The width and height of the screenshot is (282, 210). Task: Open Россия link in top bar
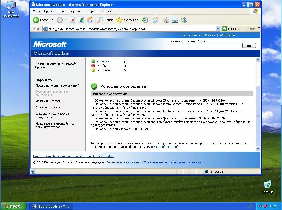(x=210, y=35)
